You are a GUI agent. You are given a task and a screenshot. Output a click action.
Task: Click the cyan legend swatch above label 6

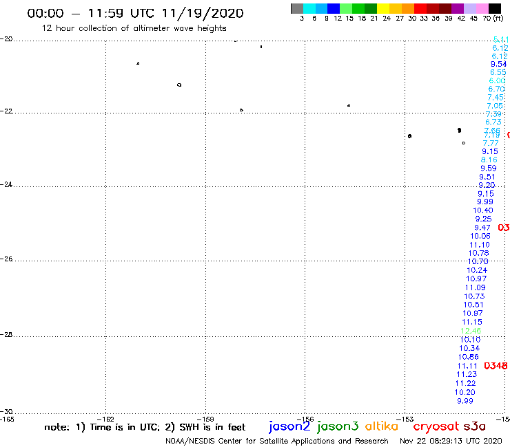[x=309, y=8]
